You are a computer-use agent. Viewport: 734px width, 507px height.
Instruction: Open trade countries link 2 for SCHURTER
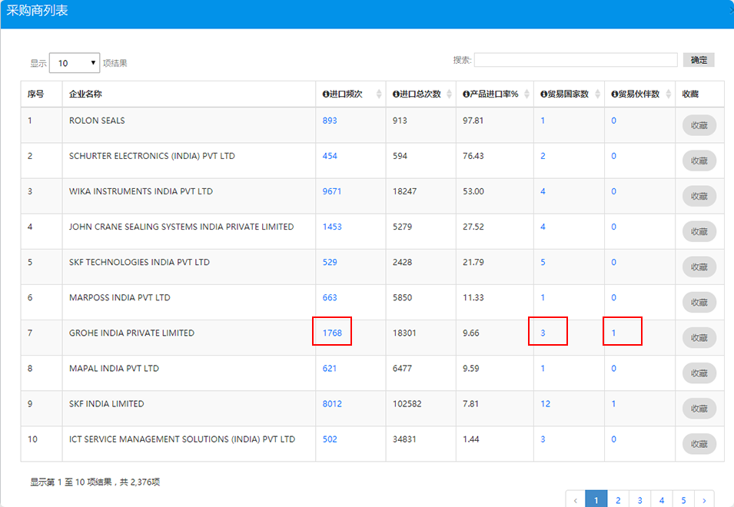[x=543, y=156]
